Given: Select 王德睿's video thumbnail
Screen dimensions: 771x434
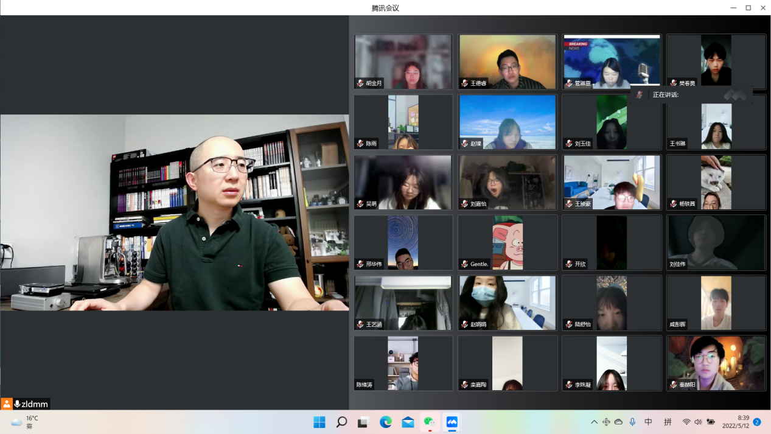Looking at the screenshot, I should click(x=508, y=61).
